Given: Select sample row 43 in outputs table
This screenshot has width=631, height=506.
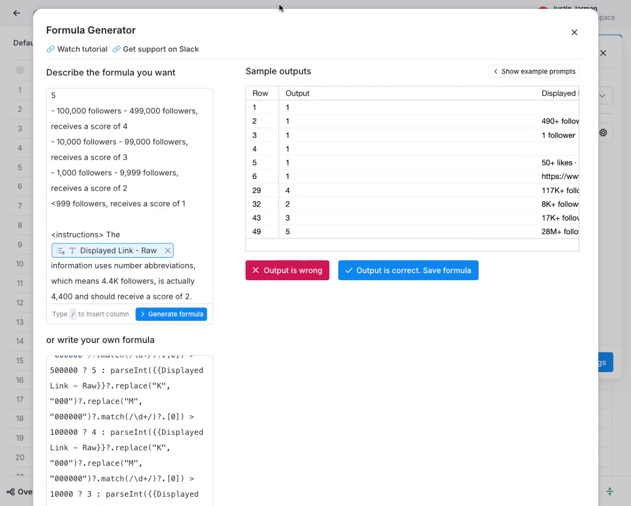Looking at the screenshot, I should 412,218.
